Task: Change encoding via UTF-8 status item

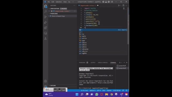Action: 99,91
